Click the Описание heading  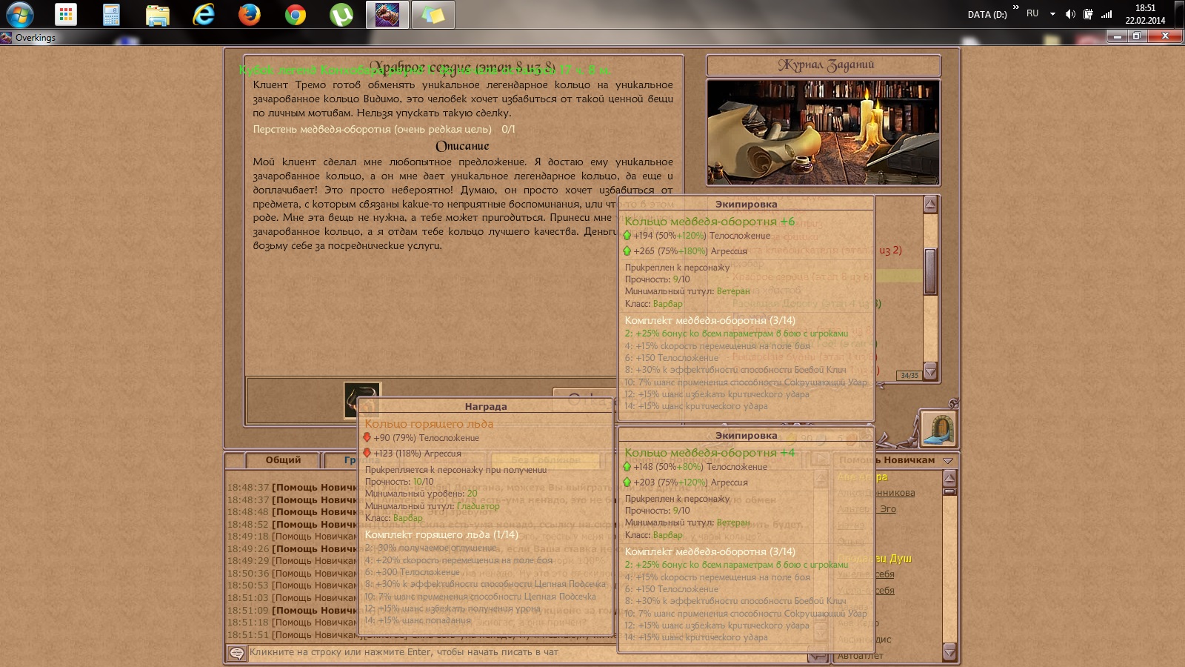(462, 146)
